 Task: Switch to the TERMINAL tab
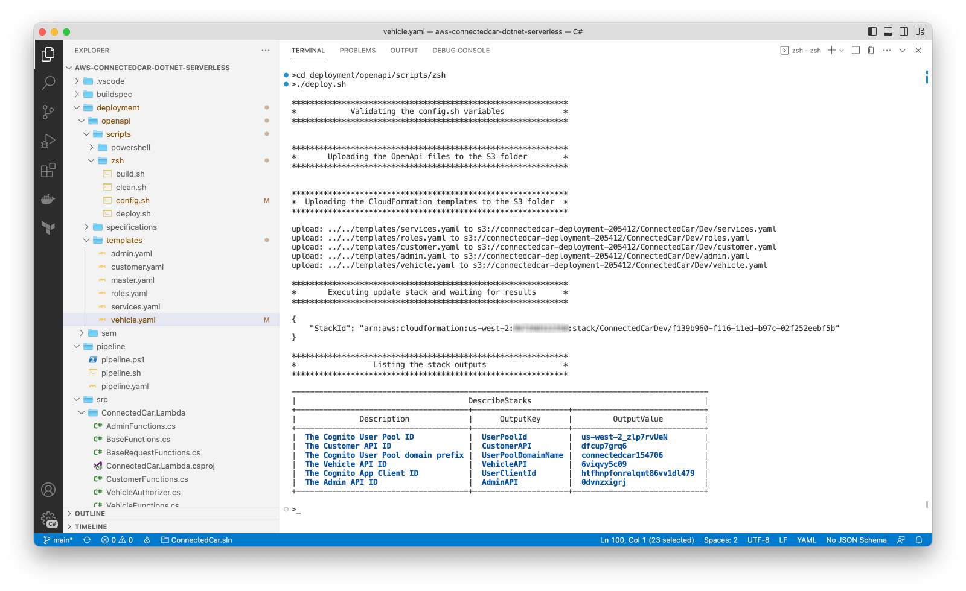pos(308,51)
